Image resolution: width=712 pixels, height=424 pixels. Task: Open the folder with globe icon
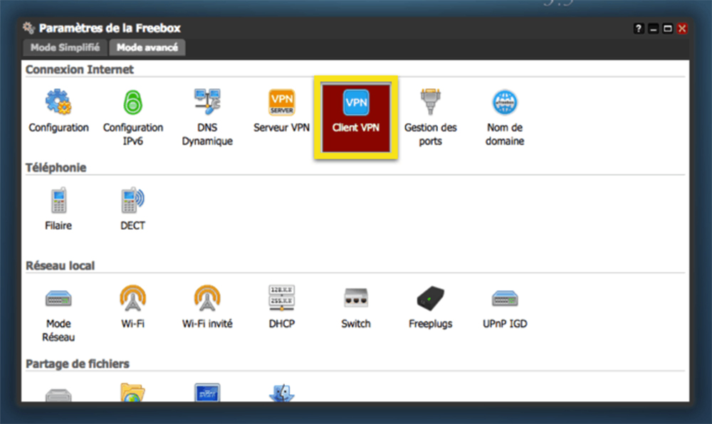pos(132,392)
